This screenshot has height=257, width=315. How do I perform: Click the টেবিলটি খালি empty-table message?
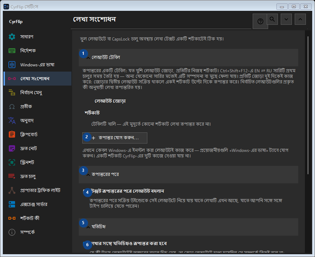click(x=151, y=124)
